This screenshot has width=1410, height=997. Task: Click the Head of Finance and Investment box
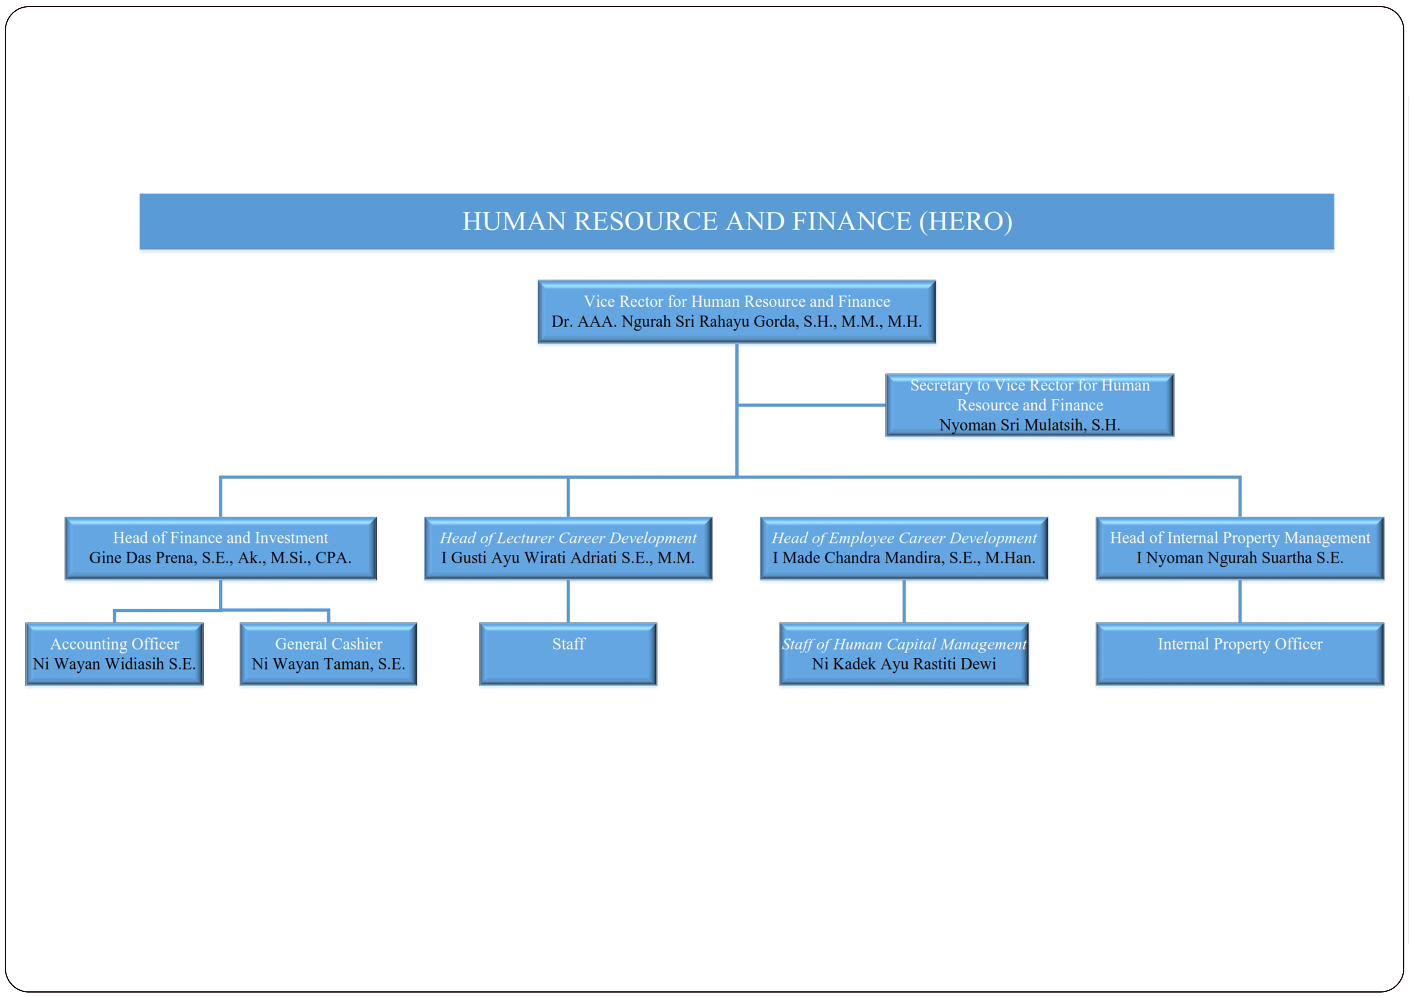tap(221, 548)
